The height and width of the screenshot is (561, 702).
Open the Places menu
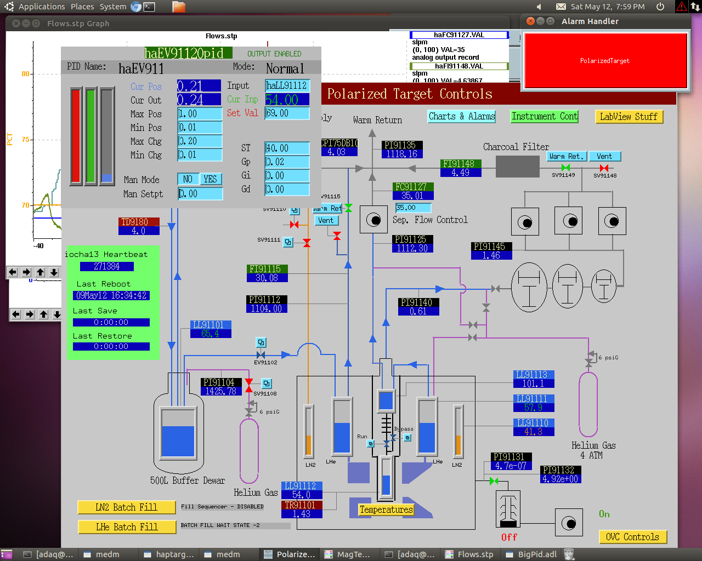(x=82, y=7)
